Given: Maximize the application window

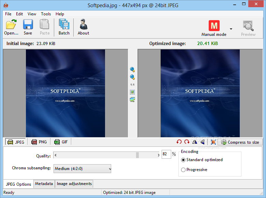Looking at the screenshot, I should (x=244, y=4).
